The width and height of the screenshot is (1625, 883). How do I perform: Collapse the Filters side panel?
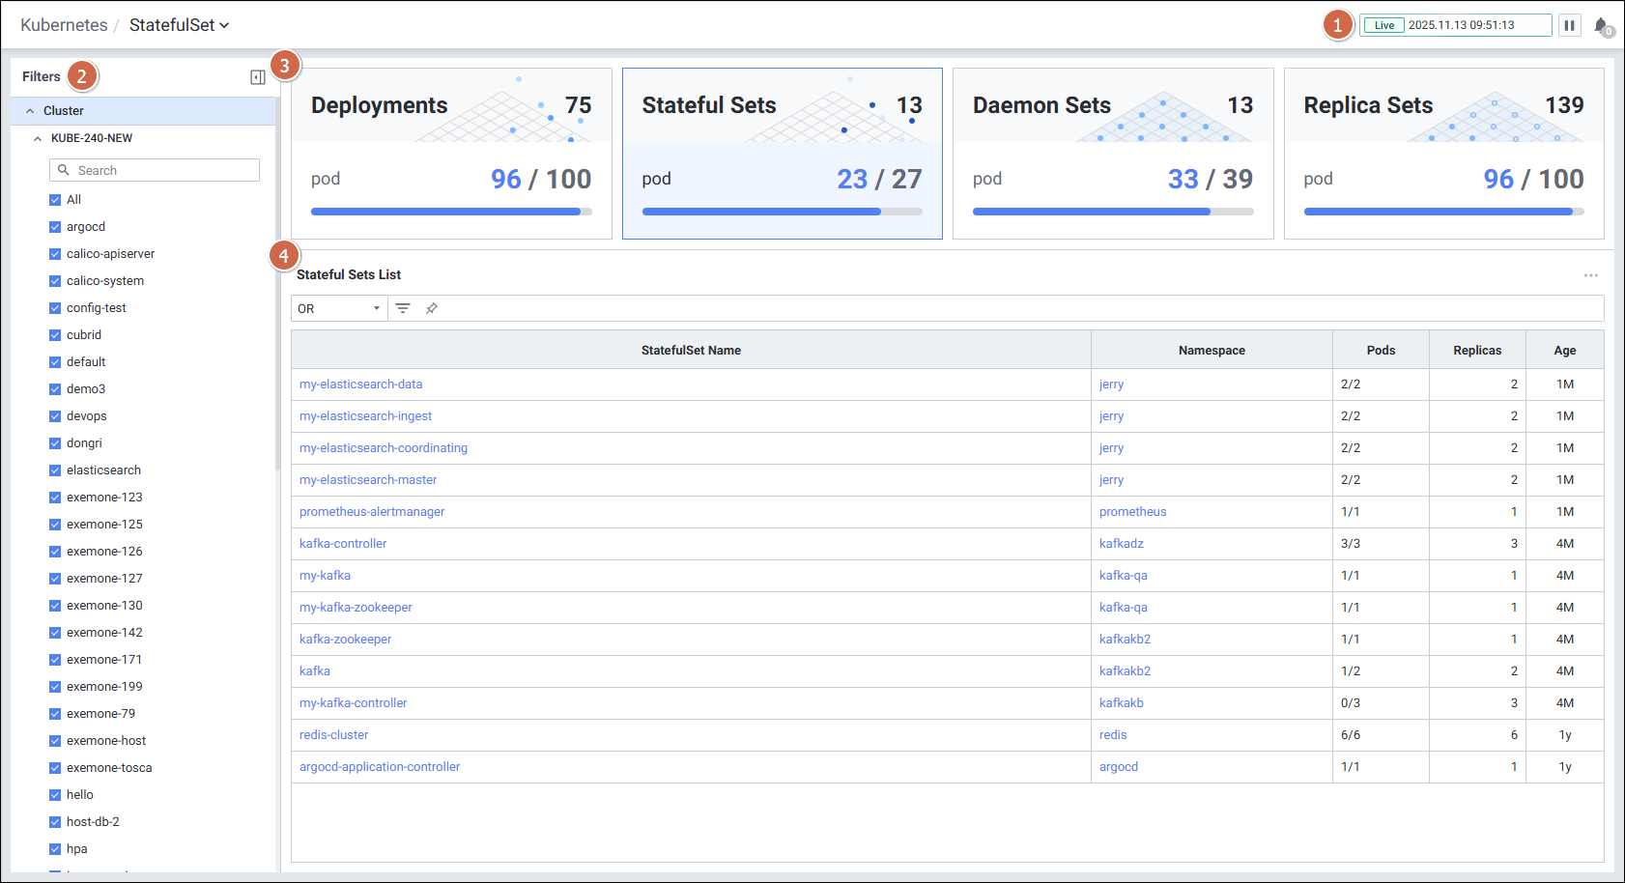pyautogui.click(x=258, y=77)
